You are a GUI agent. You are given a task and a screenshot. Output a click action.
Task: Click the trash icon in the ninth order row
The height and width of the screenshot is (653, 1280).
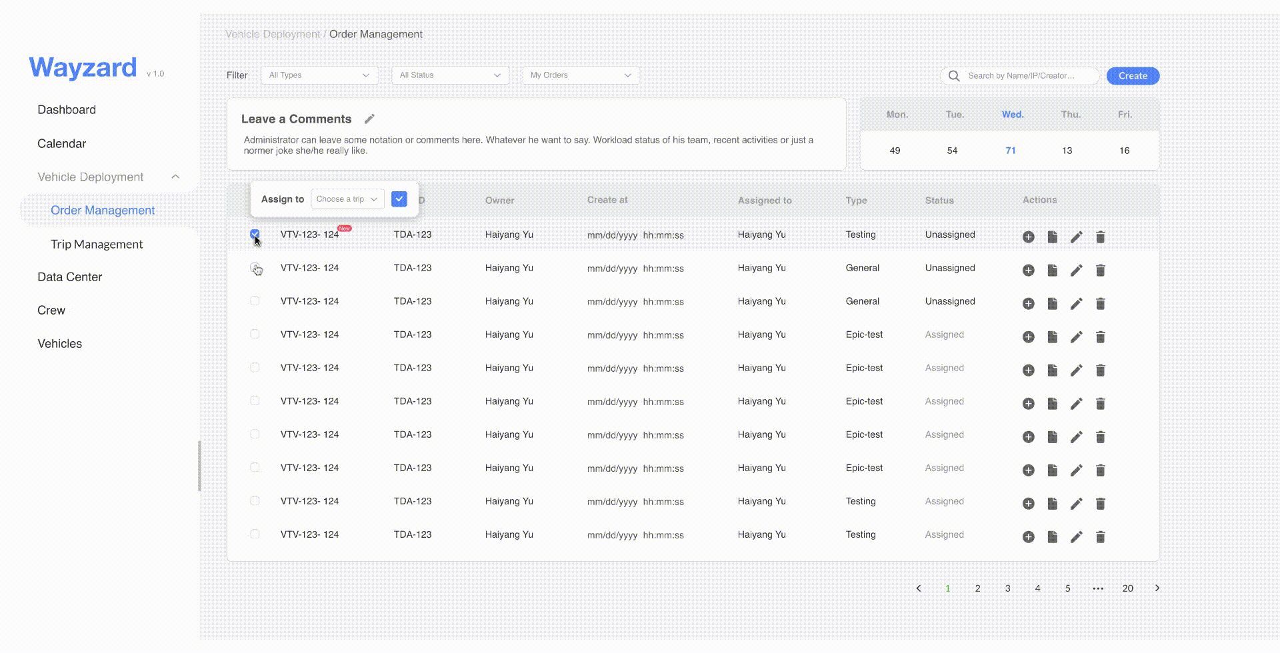click(x=1101, y=503)
